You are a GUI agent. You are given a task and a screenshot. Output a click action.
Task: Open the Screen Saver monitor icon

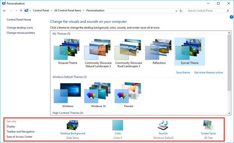coord(208,125)
